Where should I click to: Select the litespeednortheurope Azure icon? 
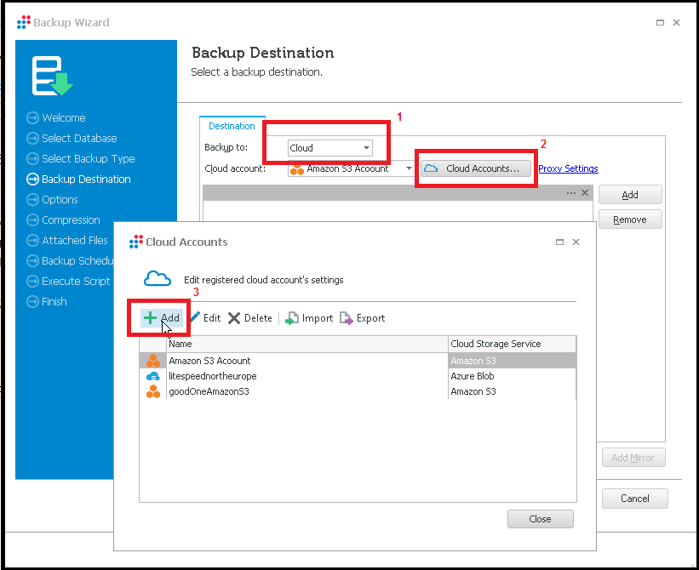click(153, 376)
